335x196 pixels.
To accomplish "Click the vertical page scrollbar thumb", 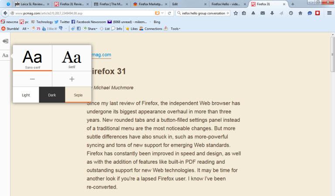I will 332,55.
